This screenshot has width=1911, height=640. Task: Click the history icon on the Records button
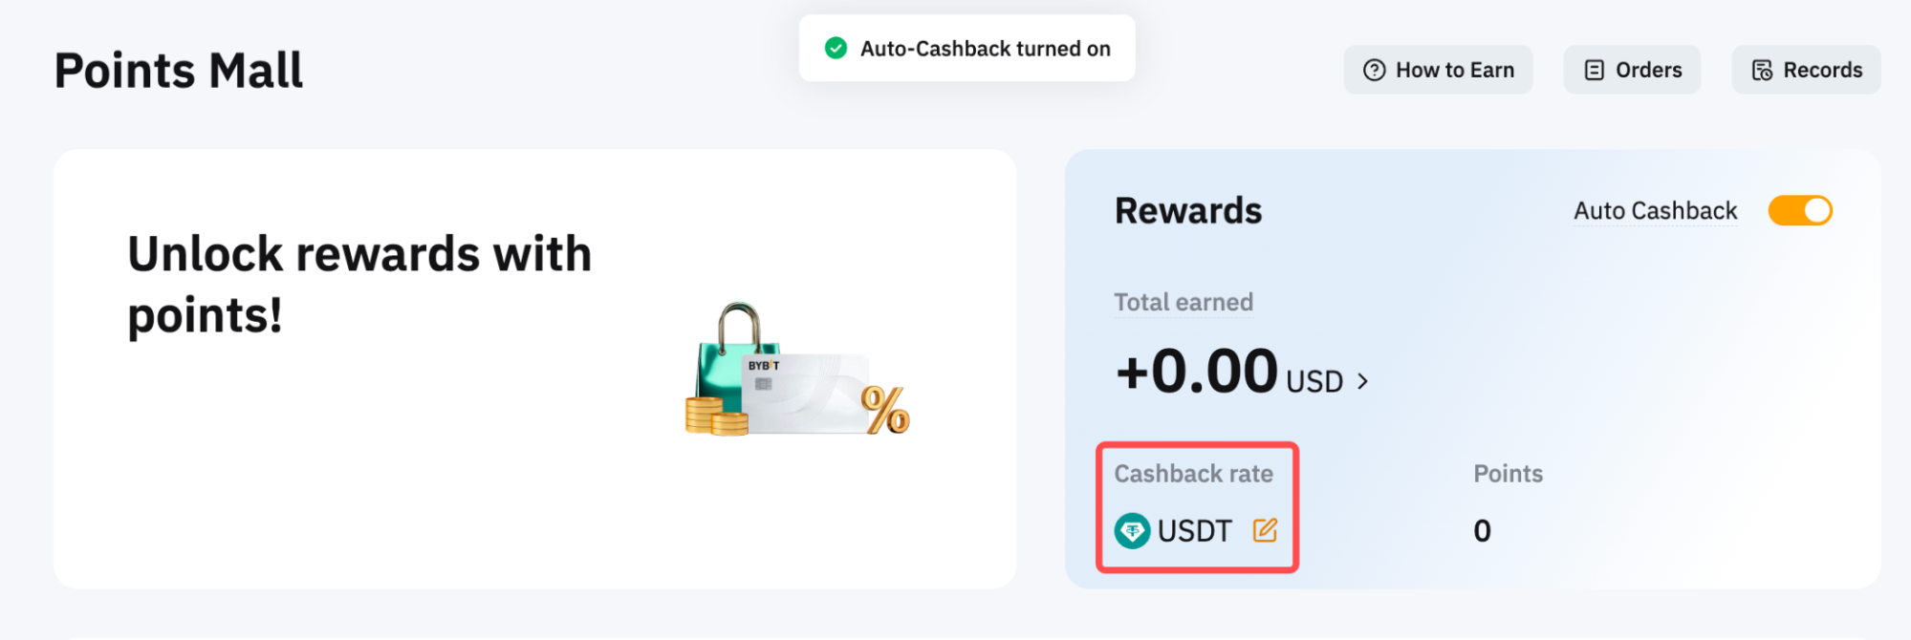point(1762,70)
